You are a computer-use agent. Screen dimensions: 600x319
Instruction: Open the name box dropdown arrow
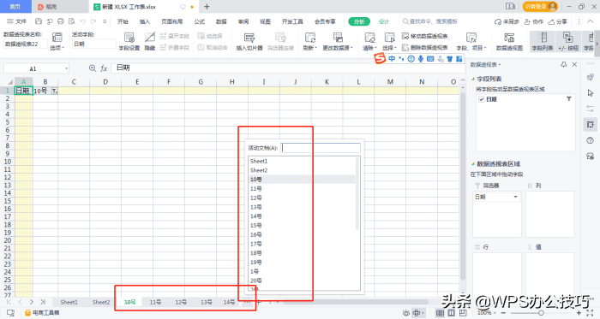pyautogui.click(x=66, y=68)
